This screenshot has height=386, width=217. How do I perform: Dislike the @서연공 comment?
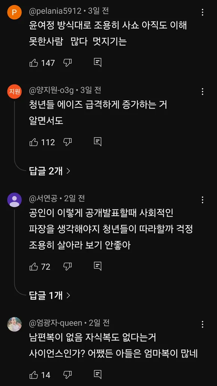pos(67,267)
